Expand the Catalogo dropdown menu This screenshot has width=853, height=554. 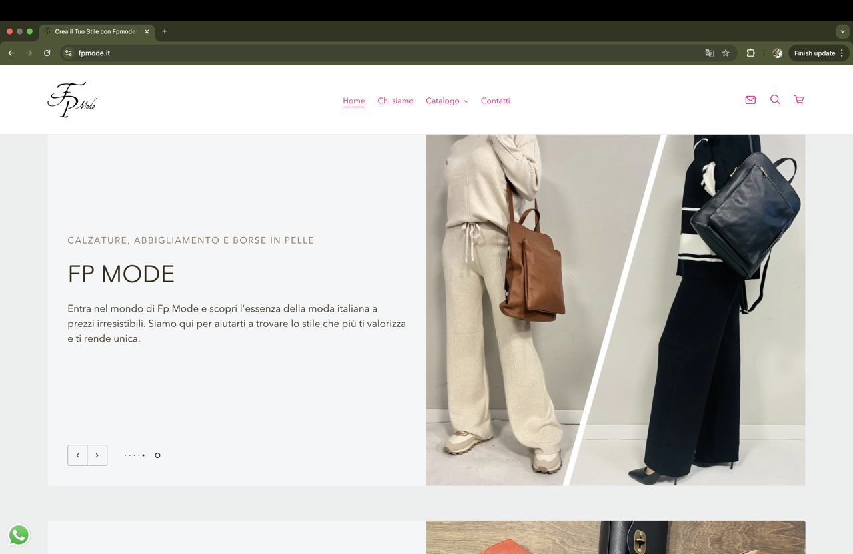point(446,101)
